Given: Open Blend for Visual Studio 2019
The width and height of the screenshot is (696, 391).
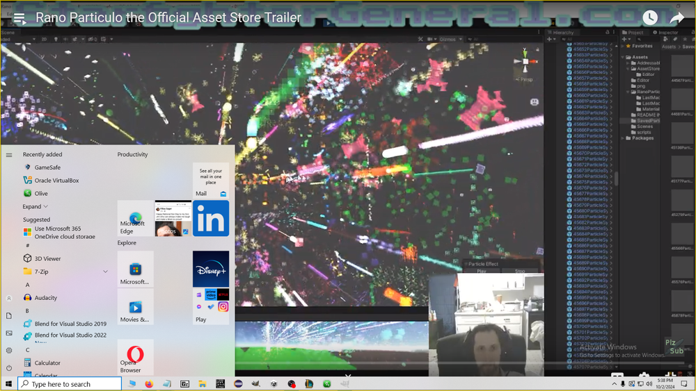Looking at the screenshot, I should click(x=65, y=324).
